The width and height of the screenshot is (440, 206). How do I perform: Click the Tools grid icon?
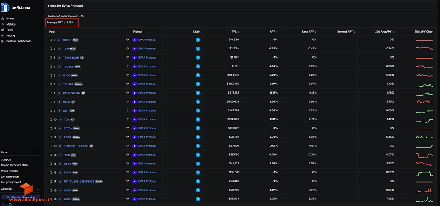pos(3,30)
